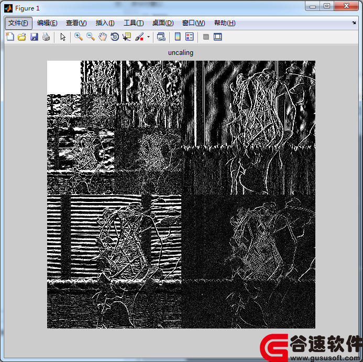This screenshot has height=362, width=363.
Task: Select the Brush data tool
Action: click(x=139, y=37)
